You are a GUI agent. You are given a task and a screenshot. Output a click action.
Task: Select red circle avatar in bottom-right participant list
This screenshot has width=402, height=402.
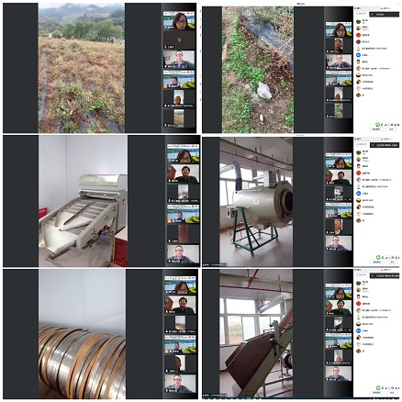[358, 304]
